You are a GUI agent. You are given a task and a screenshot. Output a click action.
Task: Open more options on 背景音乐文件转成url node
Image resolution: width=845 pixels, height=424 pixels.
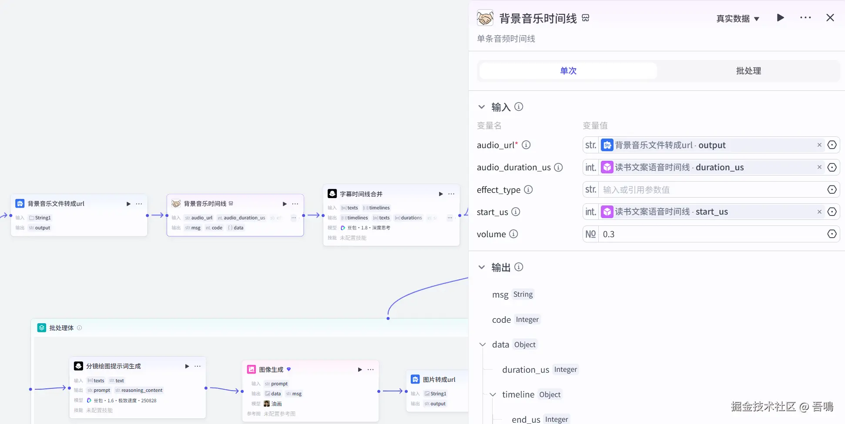coord(139,204)
